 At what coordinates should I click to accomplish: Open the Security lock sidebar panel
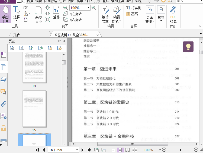[x=4, y=128]
